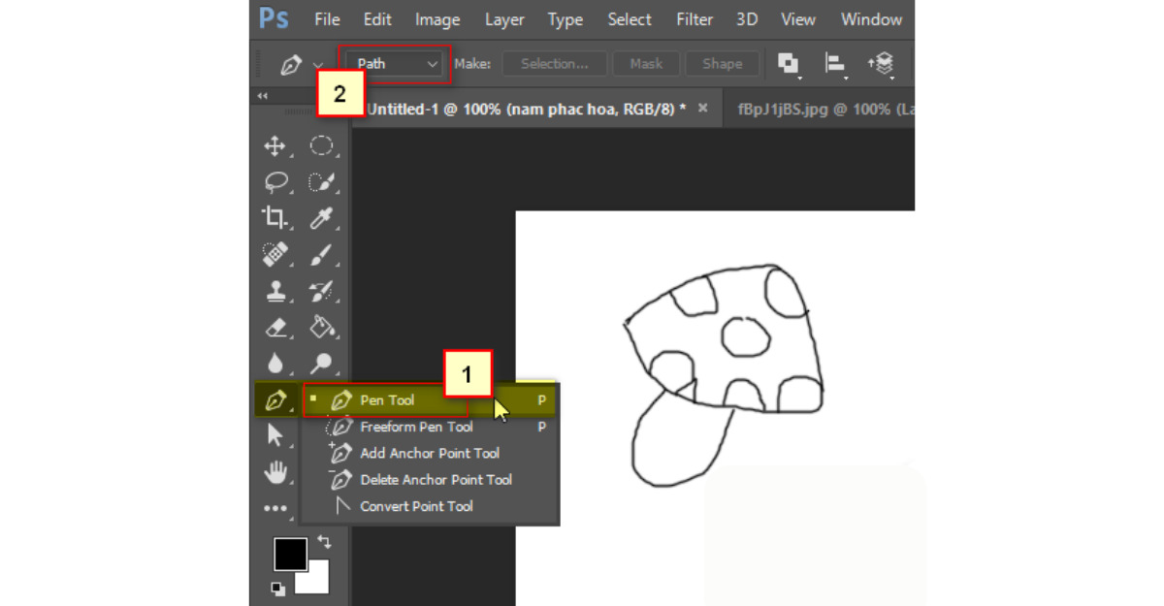Select the Crop tool
The height and width of the screenshot is (606, 1164).
point(275,218)
